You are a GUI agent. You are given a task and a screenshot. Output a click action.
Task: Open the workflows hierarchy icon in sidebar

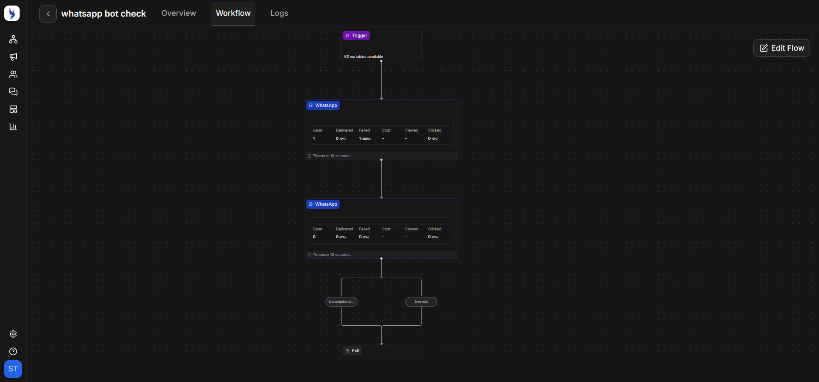(x=13, y=40)
